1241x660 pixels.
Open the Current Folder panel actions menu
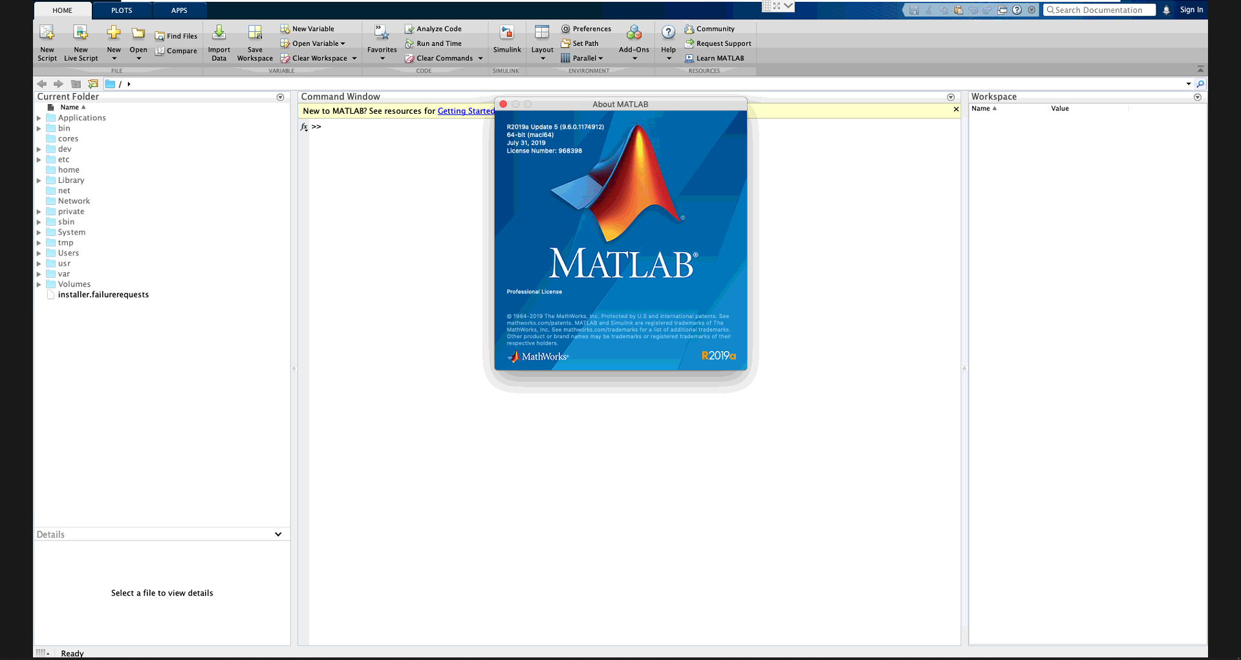coord(280,97)
